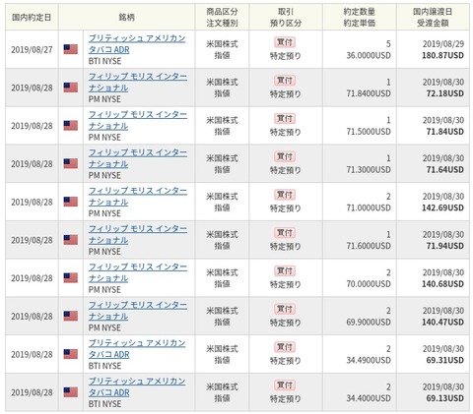Screen dimensions: 473x414
Task: Open the Philip Morris link in the 71.94USD row
Action: tap(138, 234)
